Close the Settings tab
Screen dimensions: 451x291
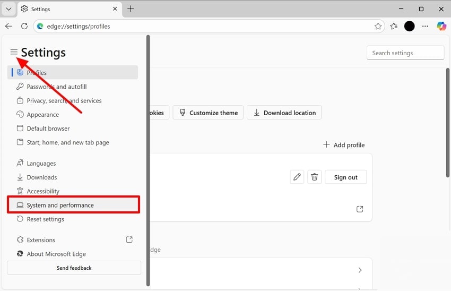[115, 9]
